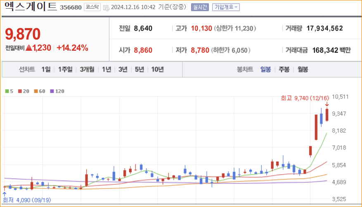Viewport: 362px width, 207px height.
Task: Click the change percentage +14.24%
Action: click(x=72, y=48)
